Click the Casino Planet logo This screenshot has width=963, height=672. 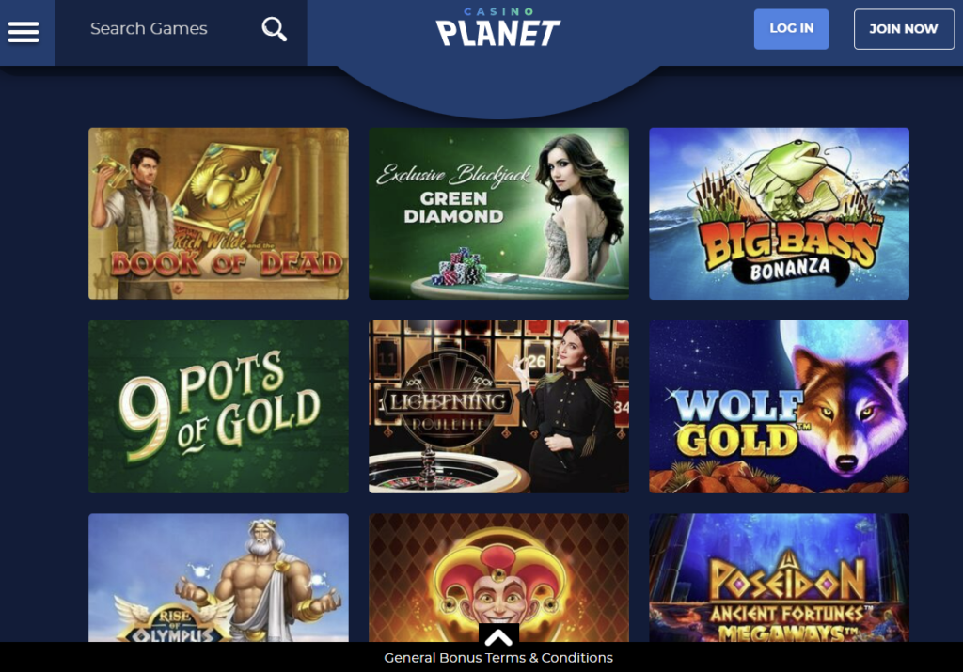coord(497,27)
